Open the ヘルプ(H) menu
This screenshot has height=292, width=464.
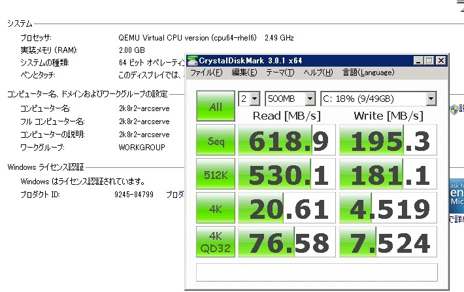[x=318, y=73]
